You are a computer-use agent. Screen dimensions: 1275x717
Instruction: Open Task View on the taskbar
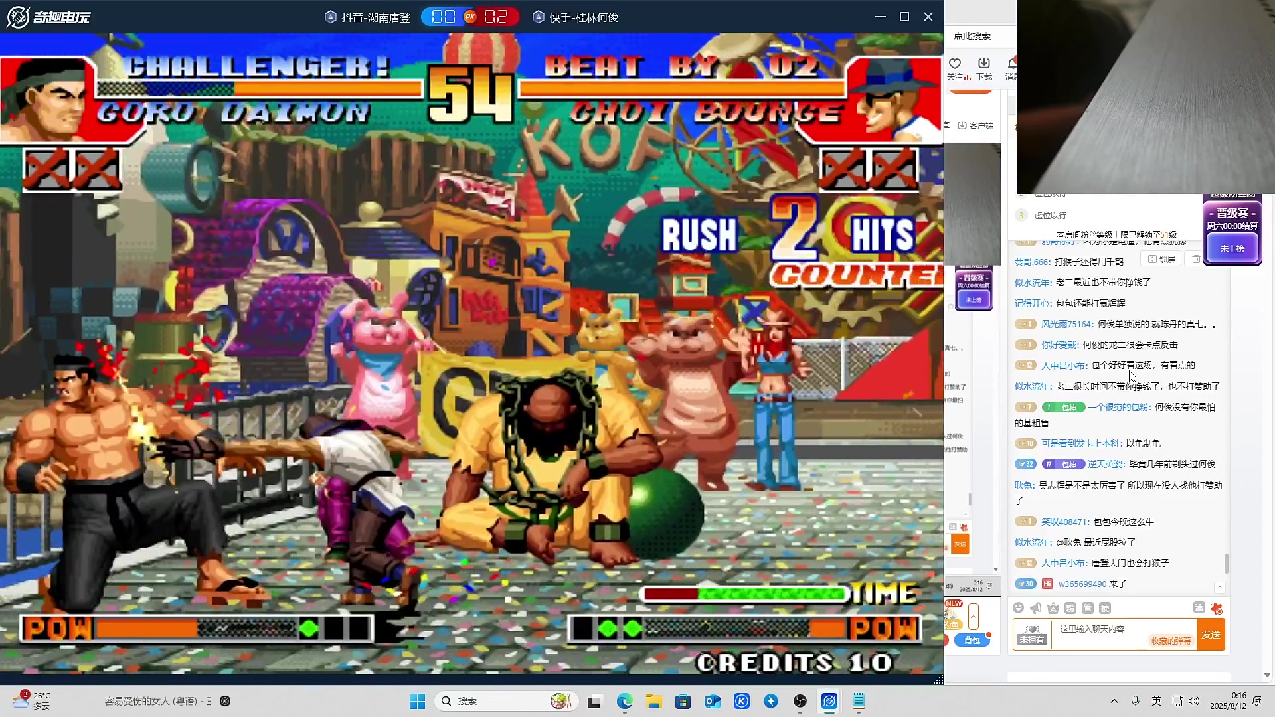coord(594,701)
